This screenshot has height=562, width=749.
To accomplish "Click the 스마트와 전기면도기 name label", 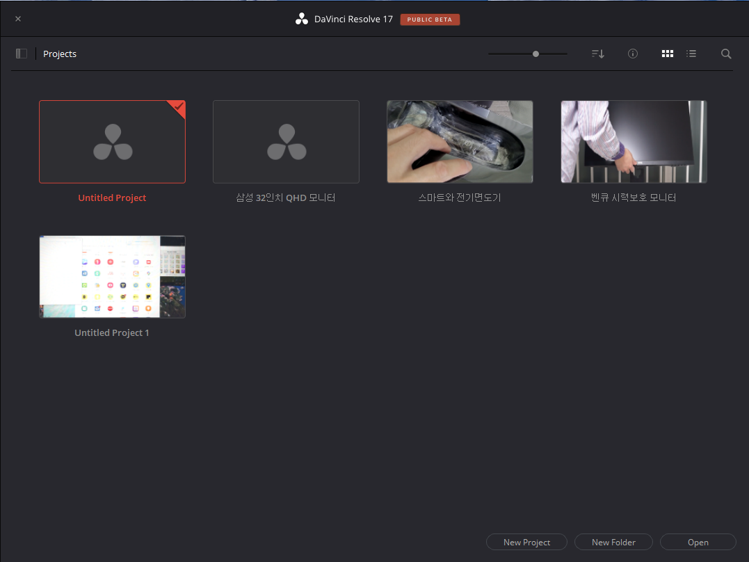I will (460, 198).
